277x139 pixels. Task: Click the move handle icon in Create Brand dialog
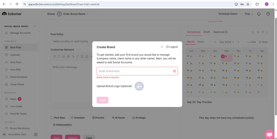point(162,47)
